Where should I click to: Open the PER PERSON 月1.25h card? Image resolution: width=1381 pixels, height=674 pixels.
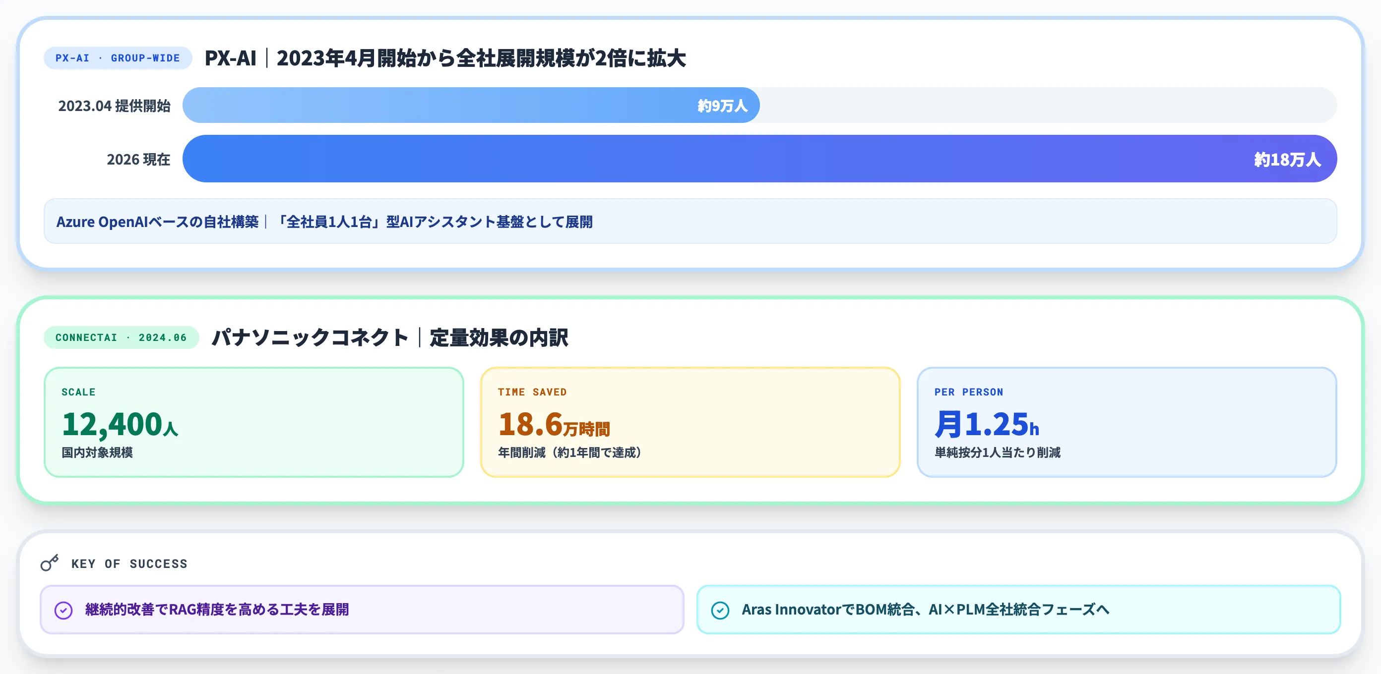coord(1127,422)
